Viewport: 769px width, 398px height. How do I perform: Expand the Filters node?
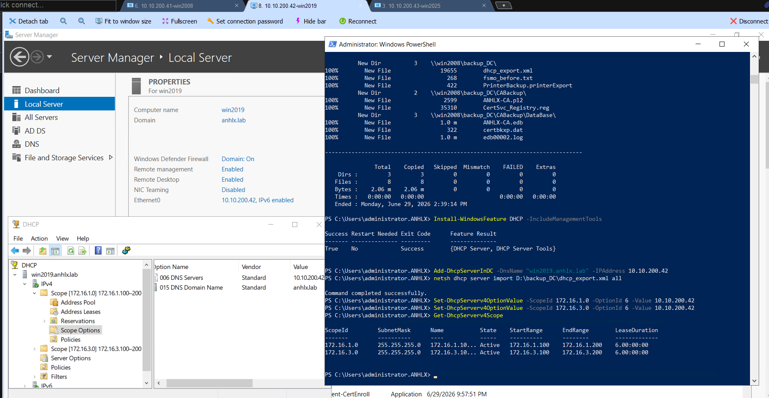pyautogui.click(x=35, y=377)
